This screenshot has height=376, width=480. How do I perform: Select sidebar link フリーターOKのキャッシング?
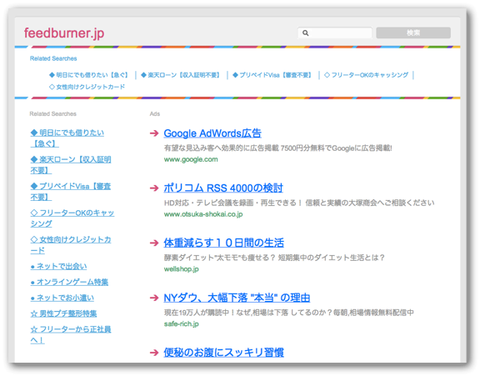click(72, 218)
